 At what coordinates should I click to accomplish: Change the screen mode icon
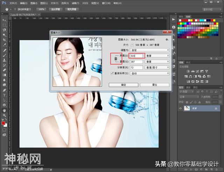[x=4, y=135]
